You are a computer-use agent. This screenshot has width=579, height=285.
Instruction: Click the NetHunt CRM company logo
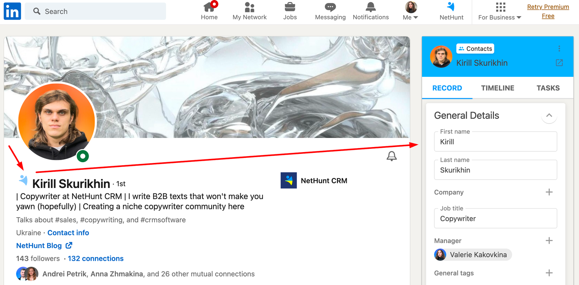289,180
